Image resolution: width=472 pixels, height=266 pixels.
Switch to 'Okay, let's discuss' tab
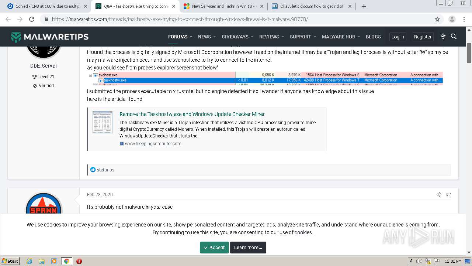click(312, 6)
